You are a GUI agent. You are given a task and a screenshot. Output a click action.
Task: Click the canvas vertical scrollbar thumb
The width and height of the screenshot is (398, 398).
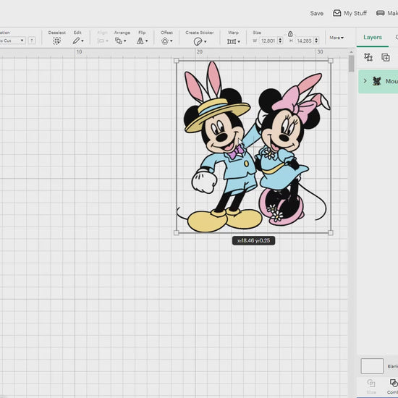coord(351,64)
